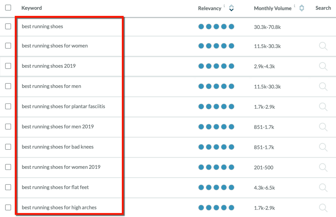Check the box for "best running shoes for bad knees"
This screenshot has height=217, width=336.
(8, 147)
